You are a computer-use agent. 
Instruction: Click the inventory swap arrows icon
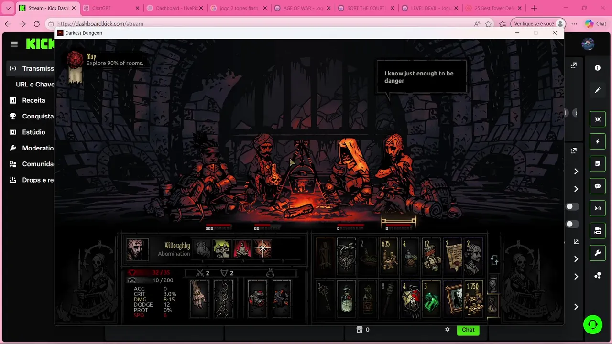tap(494, 260)
